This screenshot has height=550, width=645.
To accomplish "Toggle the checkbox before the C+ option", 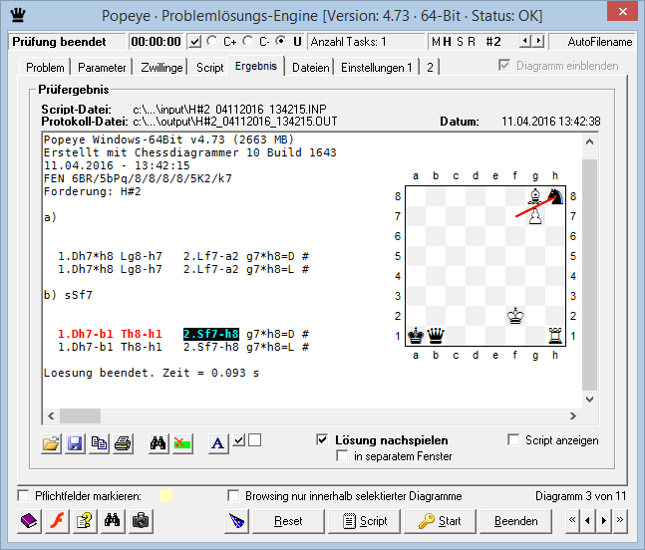I will coord(195,42).
